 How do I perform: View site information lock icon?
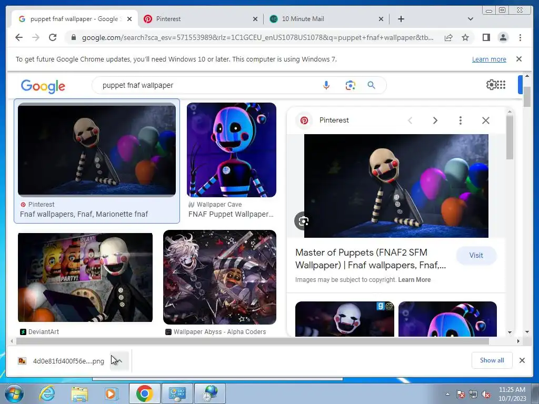(x=74, y=37)
